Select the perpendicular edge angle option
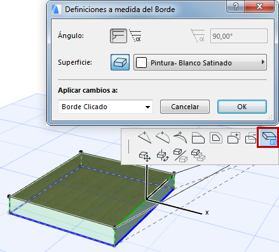The image size is (279, 252). click(x=118, y=36)
